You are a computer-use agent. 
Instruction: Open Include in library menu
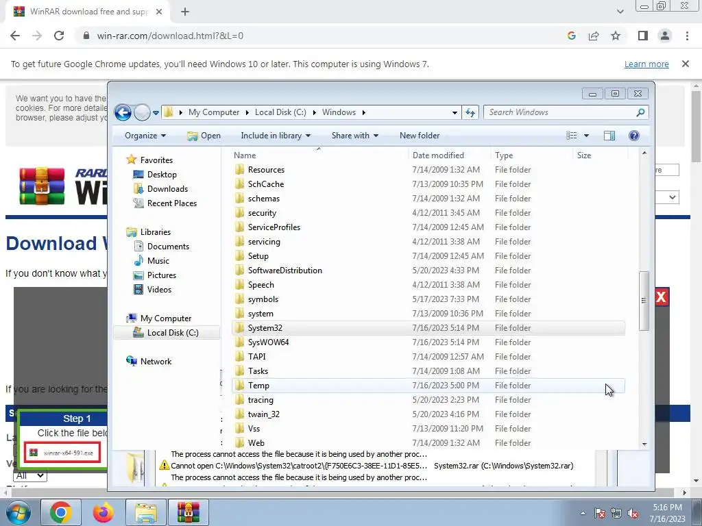[276, 136]
